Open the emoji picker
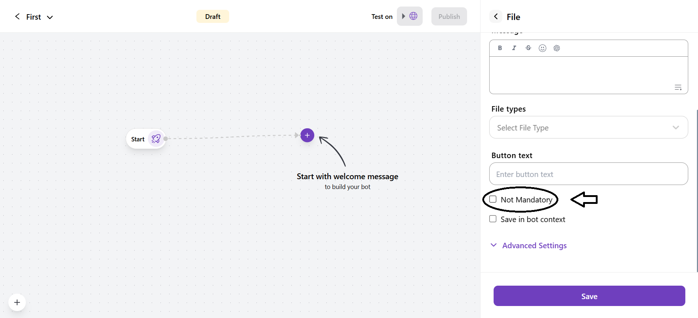 (542, 48)
